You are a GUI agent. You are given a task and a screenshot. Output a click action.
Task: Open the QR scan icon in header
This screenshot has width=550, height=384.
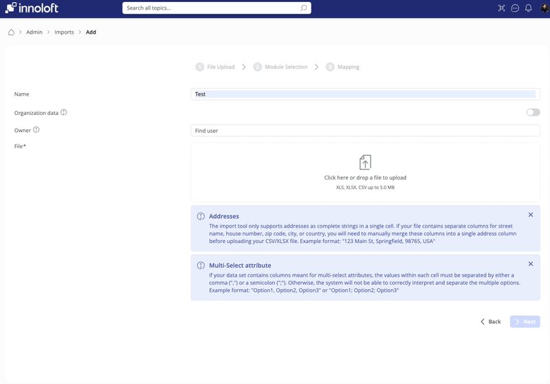coord(501,8)
